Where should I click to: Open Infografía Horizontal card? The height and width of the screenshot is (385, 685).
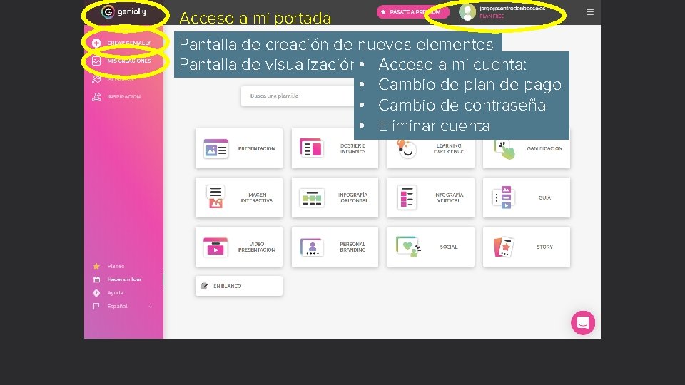point(335,197)
